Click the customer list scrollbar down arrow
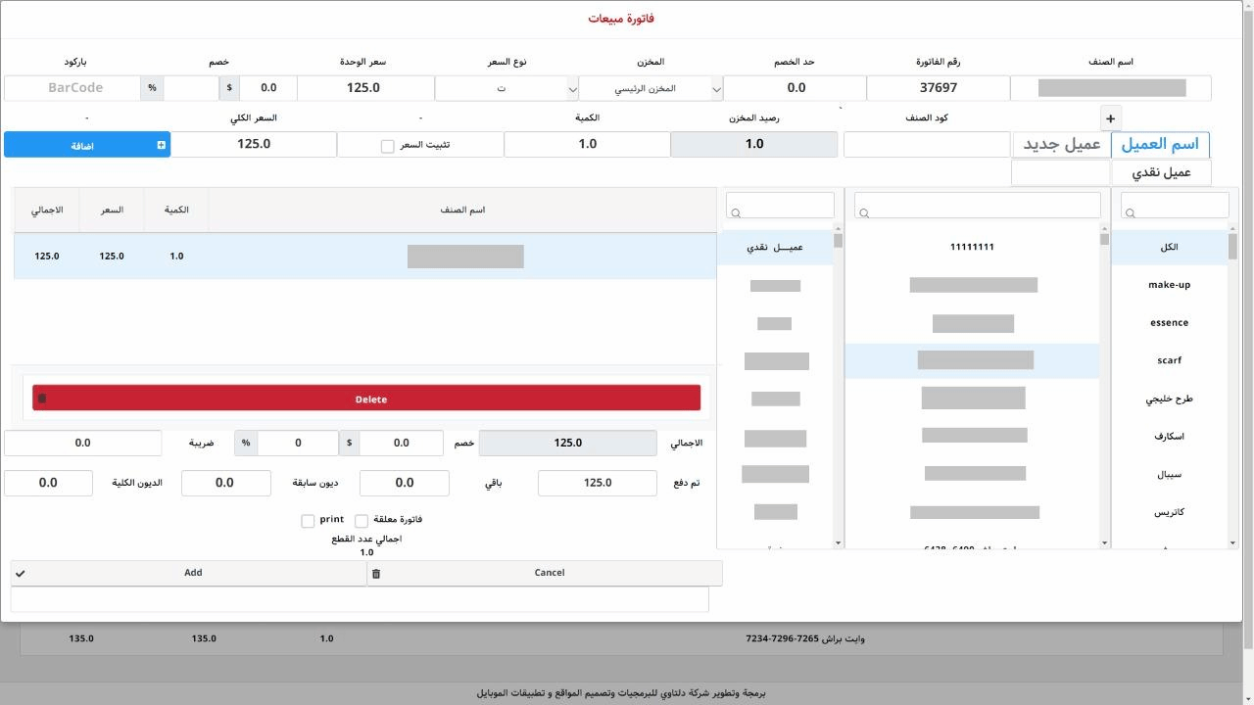Image resolution: width=1254 pixels, height=705 pixels. [838, 543]
